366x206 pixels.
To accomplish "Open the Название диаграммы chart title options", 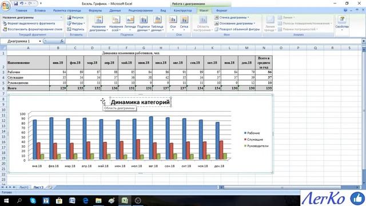I will point(98,24).
